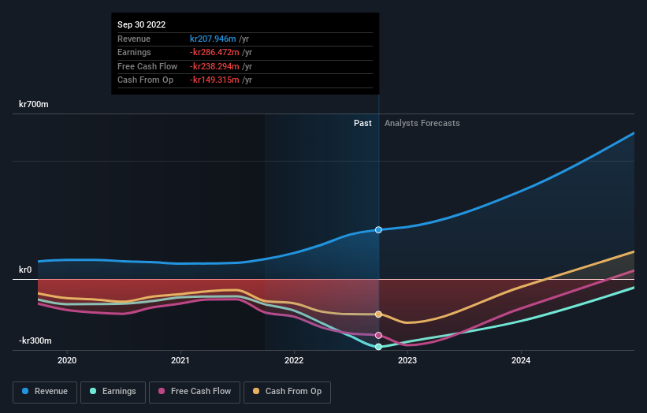Click the Free Cash Flow row label in tooltip
This screenshot has height=413, width=647.
[147, 66]
